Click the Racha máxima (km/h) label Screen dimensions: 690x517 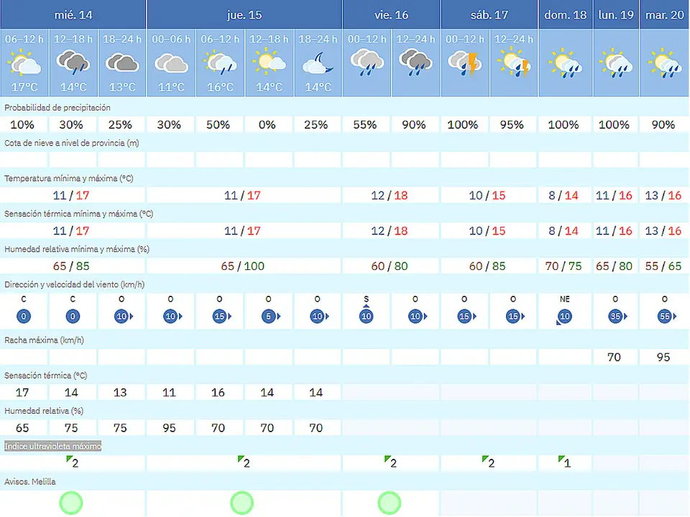pyautogui.click(x=44, y=340)
